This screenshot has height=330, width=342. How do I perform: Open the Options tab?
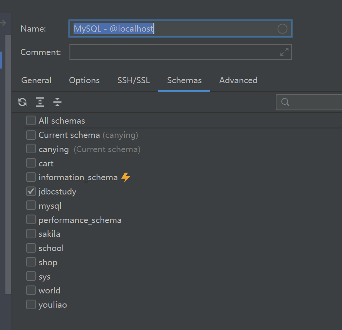(84, 80)
